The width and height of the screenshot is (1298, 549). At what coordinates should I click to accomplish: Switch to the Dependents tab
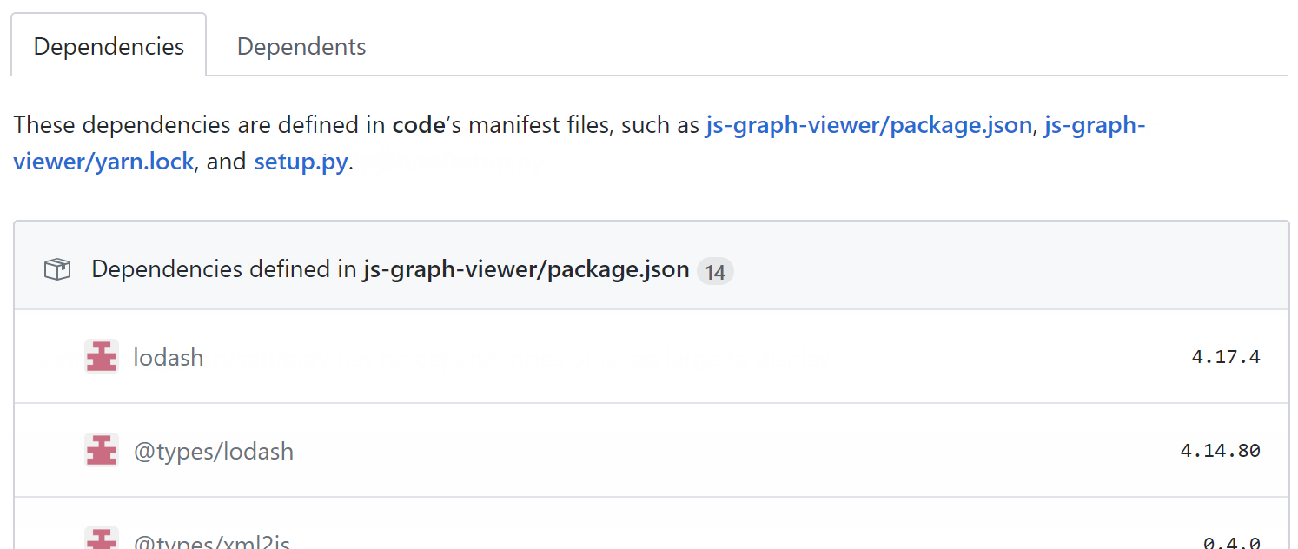pyautogui.click(x=301, y=46)
